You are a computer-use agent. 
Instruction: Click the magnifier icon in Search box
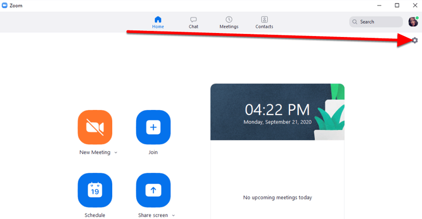355,21
